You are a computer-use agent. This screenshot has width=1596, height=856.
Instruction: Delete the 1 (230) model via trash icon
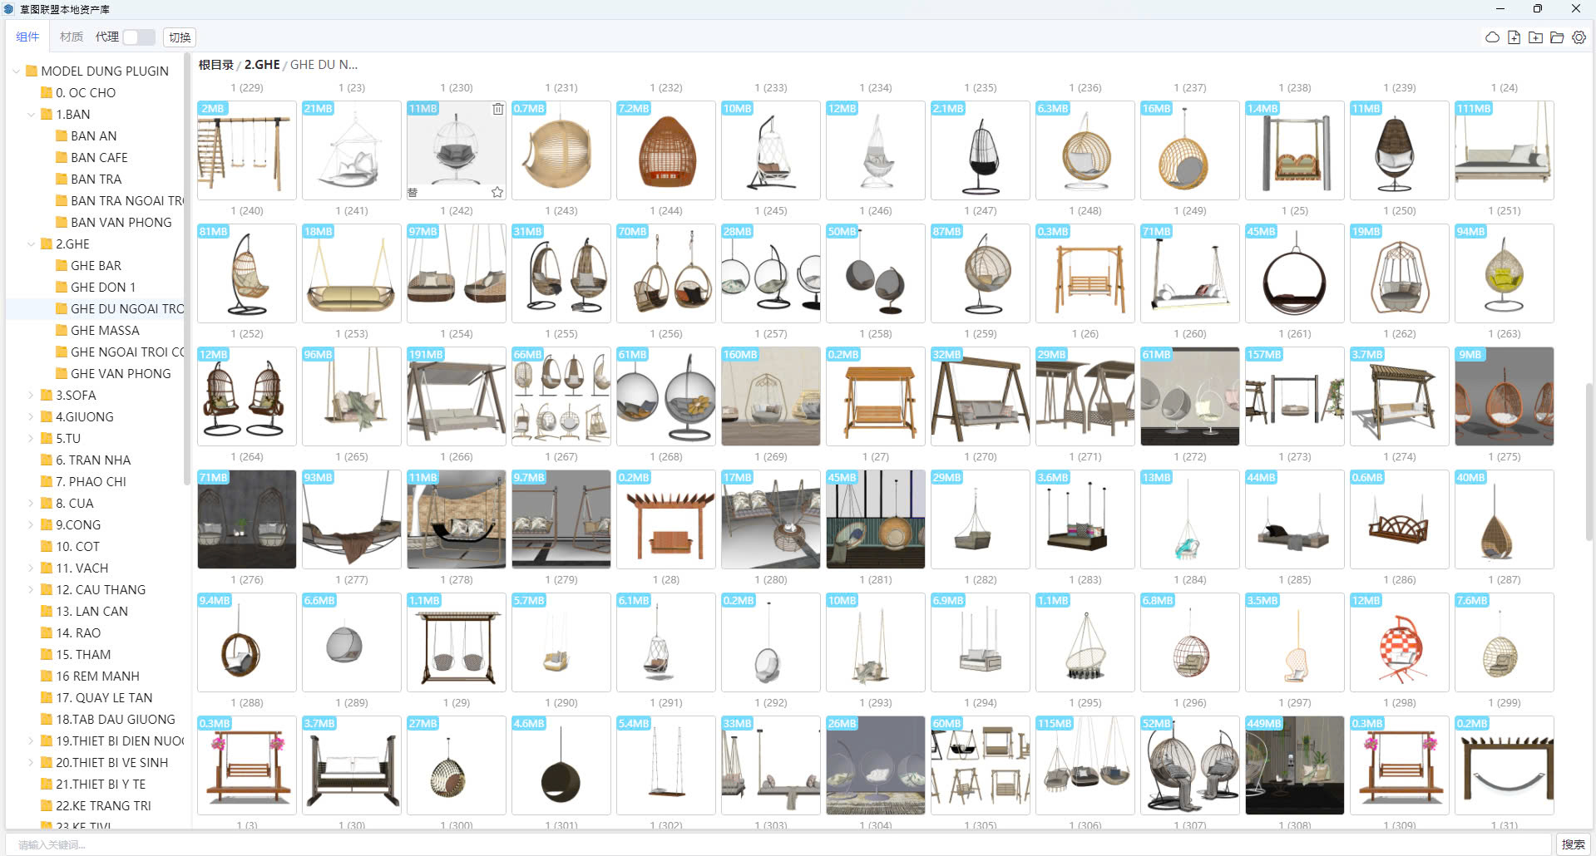(497, 109)
